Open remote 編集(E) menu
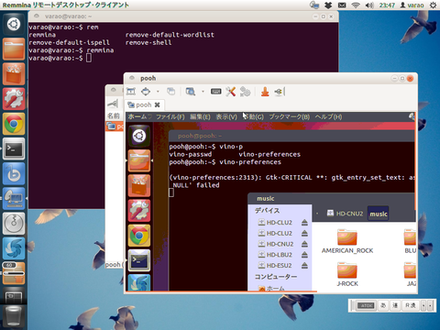Screen dimensions: 440x330 [200, 116]
